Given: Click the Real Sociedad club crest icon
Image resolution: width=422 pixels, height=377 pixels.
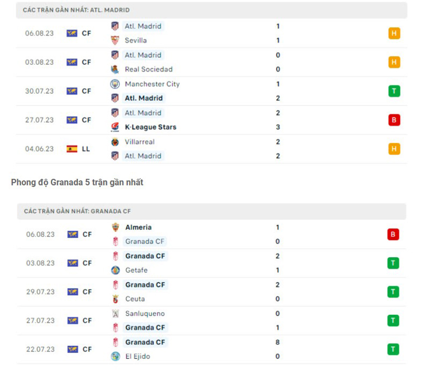Looking at the screenshot, I should point(116,69).
